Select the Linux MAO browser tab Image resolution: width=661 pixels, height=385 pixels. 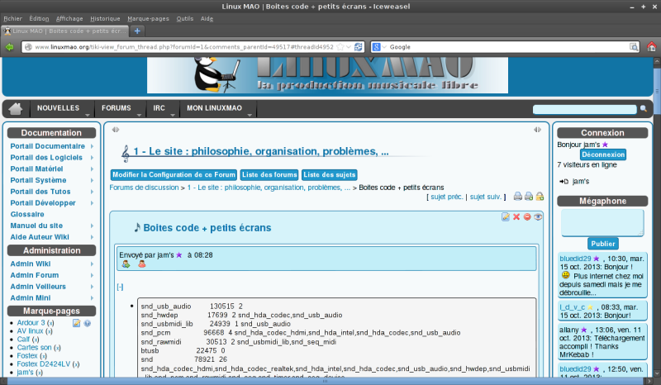point(65,31)
